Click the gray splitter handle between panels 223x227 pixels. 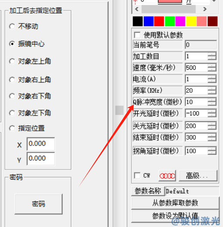119,110
